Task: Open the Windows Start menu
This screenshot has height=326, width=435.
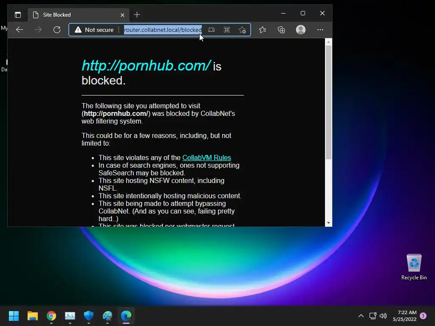Action: 14,316
